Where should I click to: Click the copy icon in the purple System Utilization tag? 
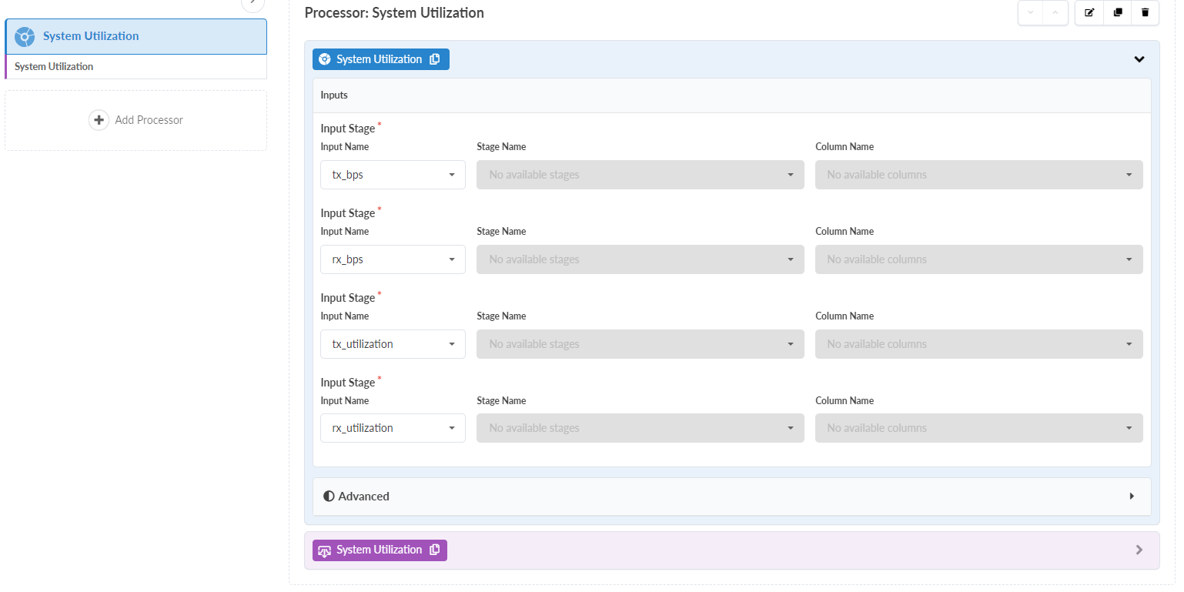coord(435,550)
